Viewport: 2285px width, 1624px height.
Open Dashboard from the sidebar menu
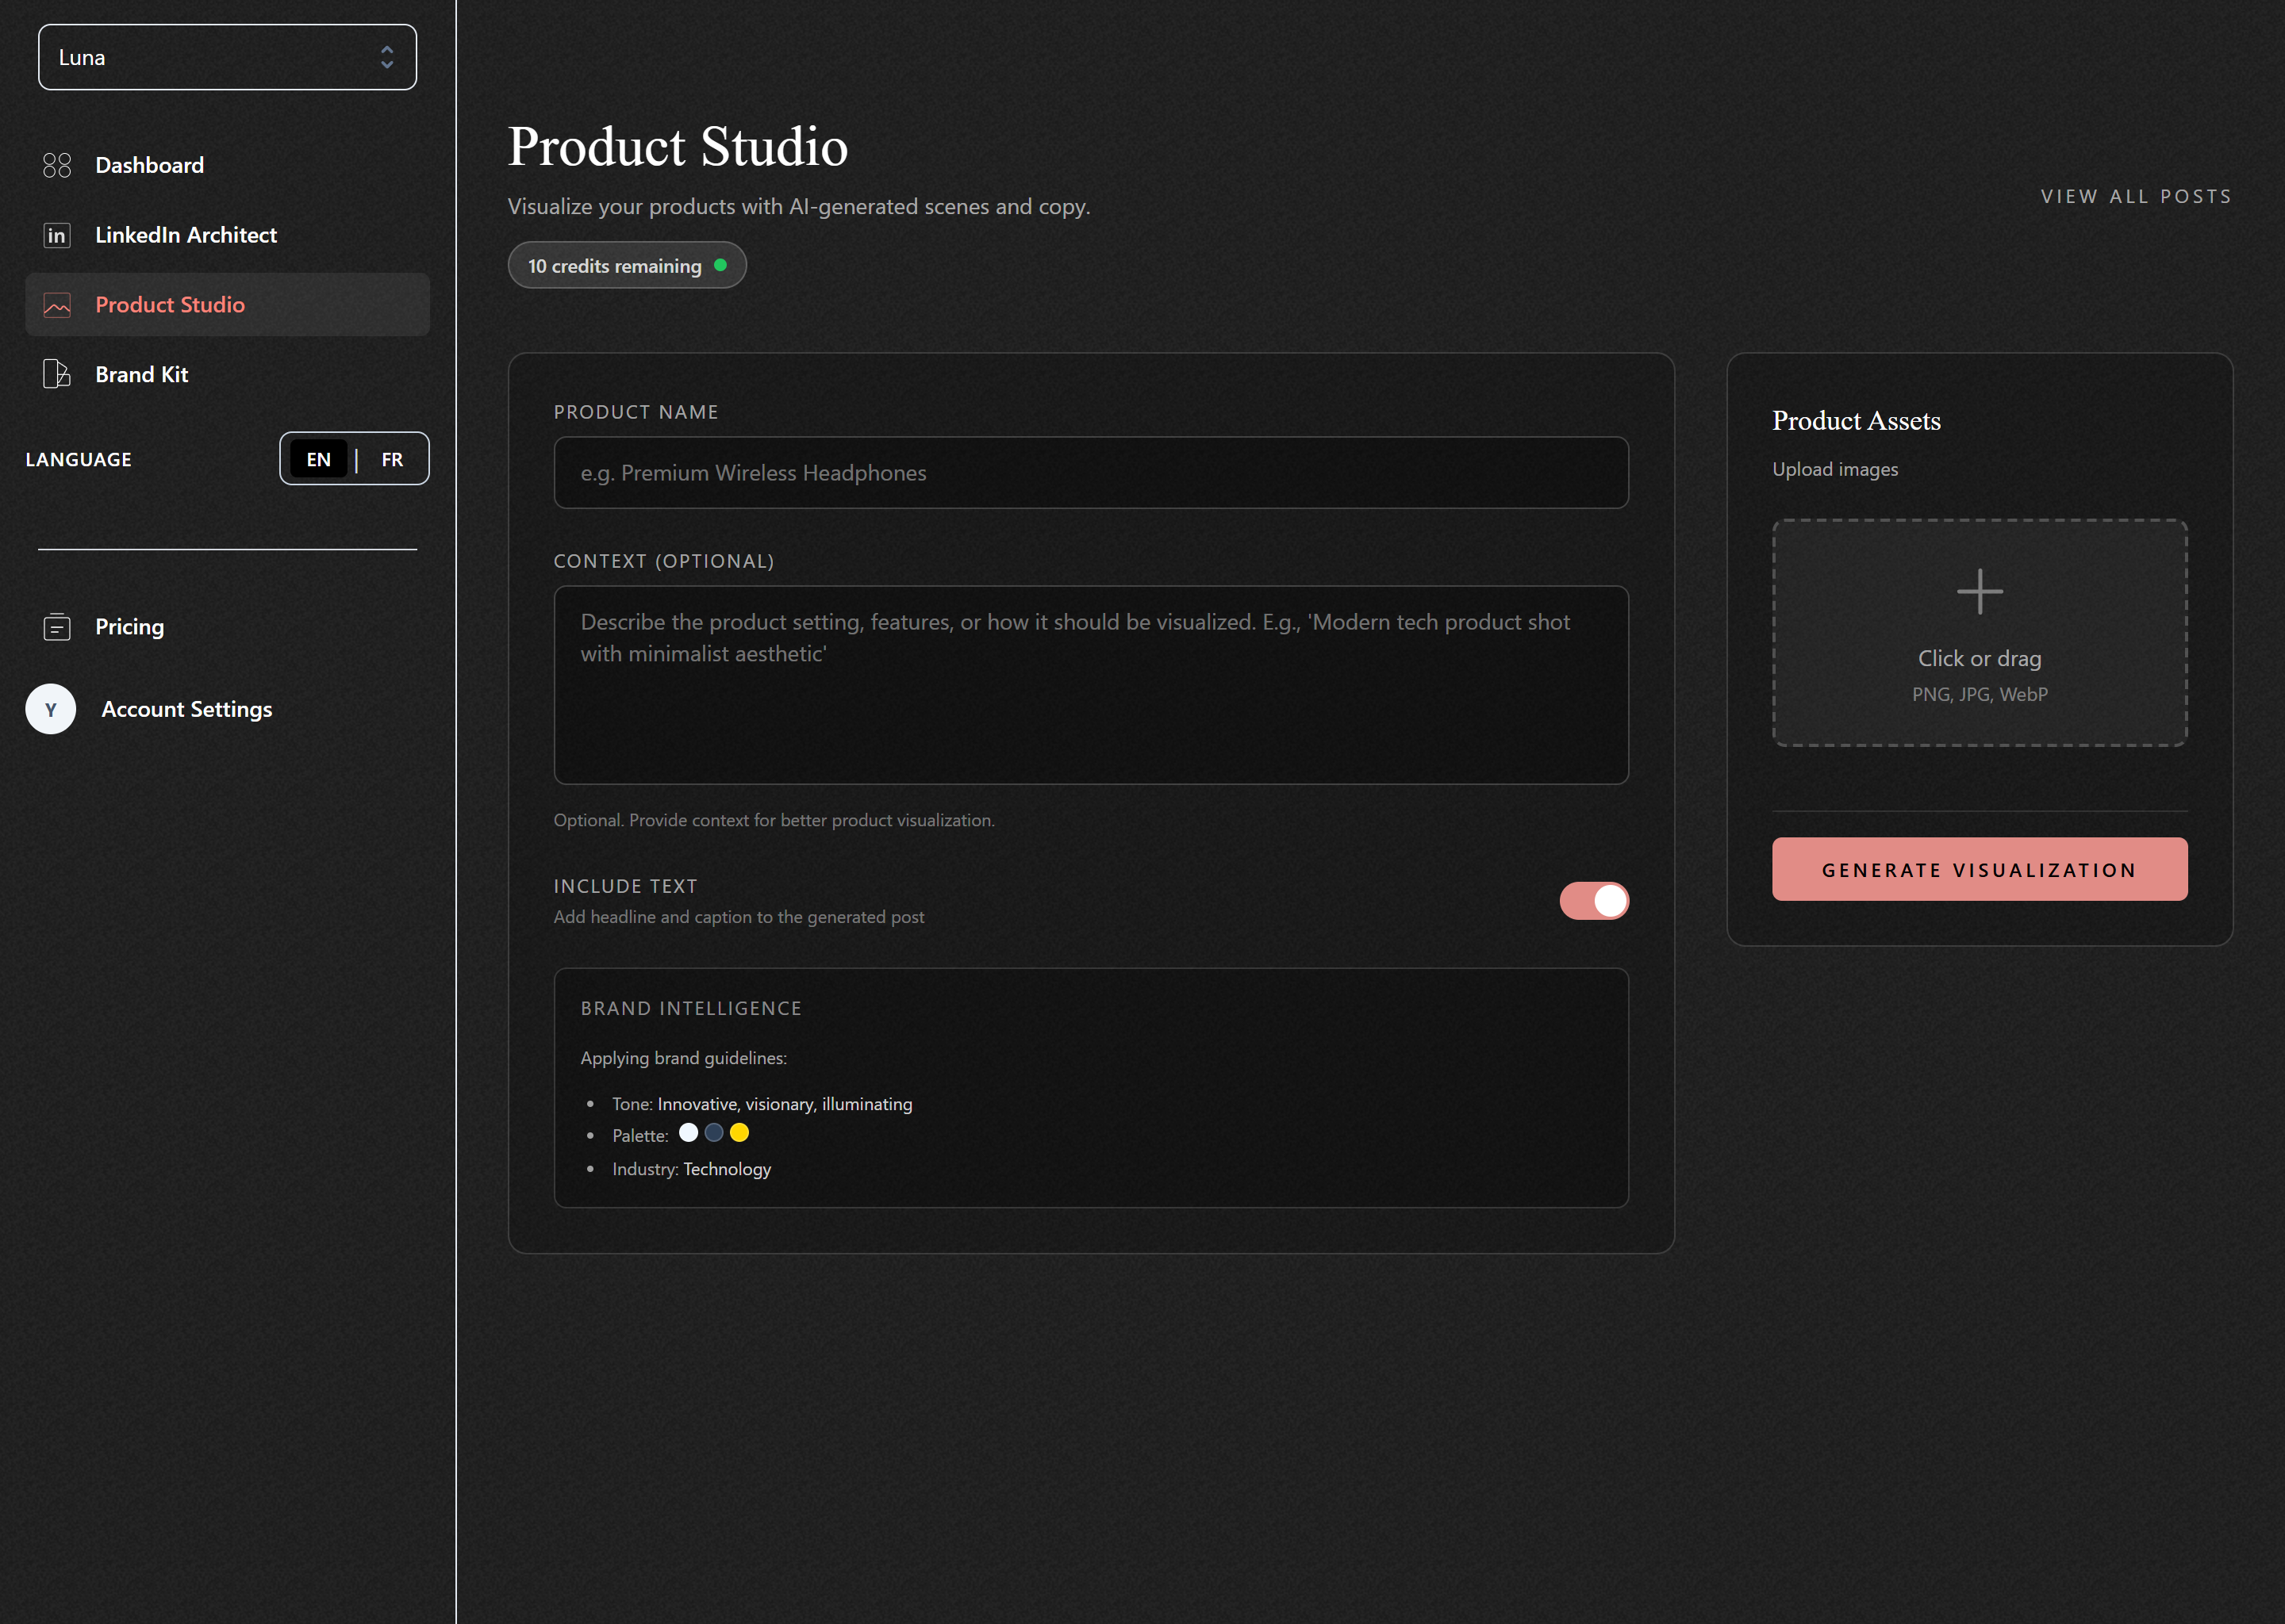149,164
